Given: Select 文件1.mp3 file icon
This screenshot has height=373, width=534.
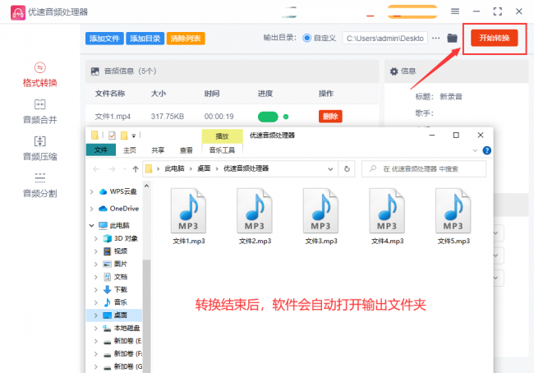Looking at the screenshot, I should point(189,211).
